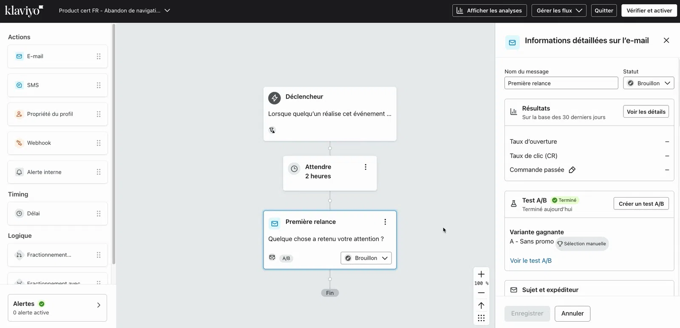Click the email details panel header icon

(x=512, y=42)
